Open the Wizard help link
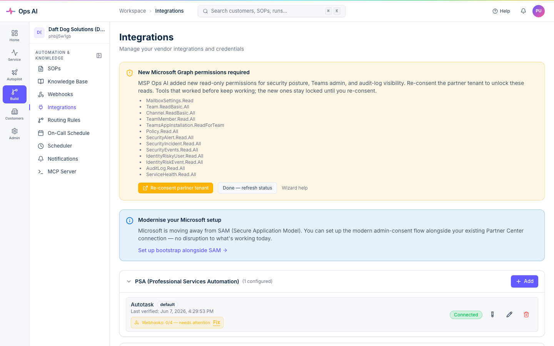554x346 pixels. [295, 188]
